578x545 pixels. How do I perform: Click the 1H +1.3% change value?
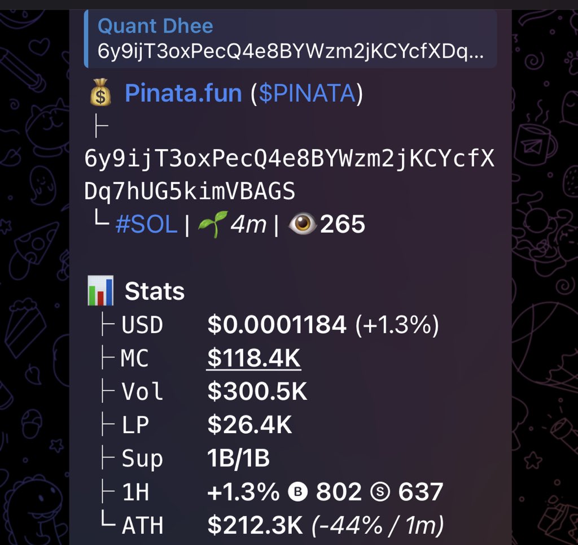(243, 491)
